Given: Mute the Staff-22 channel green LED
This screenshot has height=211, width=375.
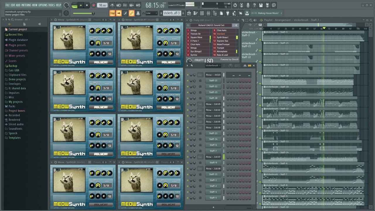Looking at the screenshot, I should [188, 86].
